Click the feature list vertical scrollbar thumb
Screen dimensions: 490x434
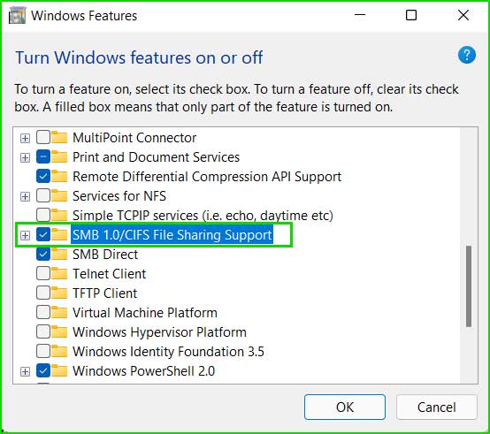(469, 286)
